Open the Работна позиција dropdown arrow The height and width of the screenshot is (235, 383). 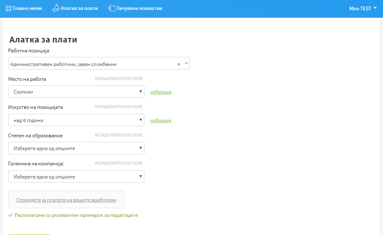pos(186,63)
